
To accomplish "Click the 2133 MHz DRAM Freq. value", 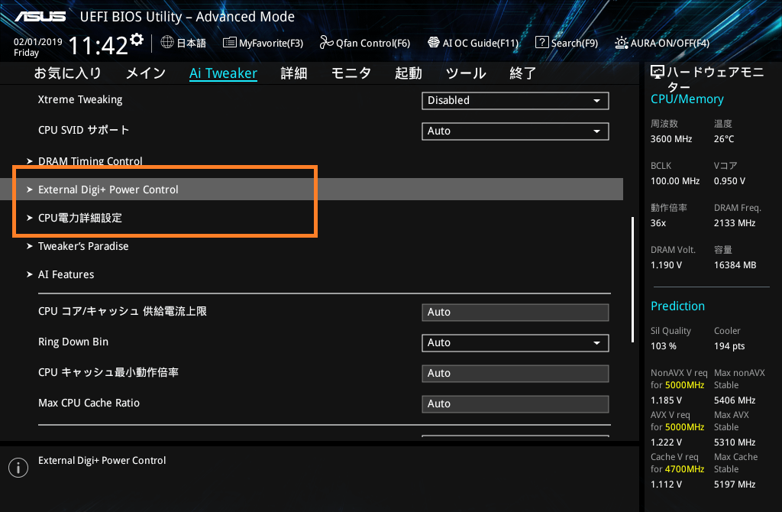I will (x=735, y=222).
